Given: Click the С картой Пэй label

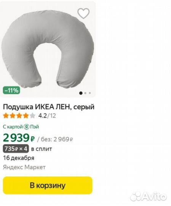Looking at the screenshot, I should coord(21,127).
